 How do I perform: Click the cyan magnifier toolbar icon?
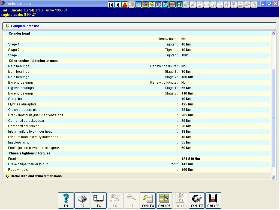click(165, 4)
